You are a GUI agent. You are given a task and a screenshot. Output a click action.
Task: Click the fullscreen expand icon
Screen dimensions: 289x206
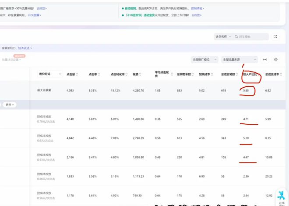[276, 37]
